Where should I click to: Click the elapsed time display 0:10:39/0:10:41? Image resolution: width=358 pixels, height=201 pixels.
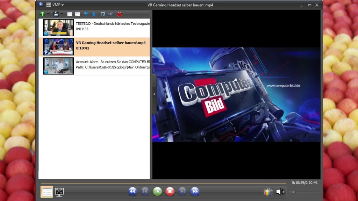[305, 183]
